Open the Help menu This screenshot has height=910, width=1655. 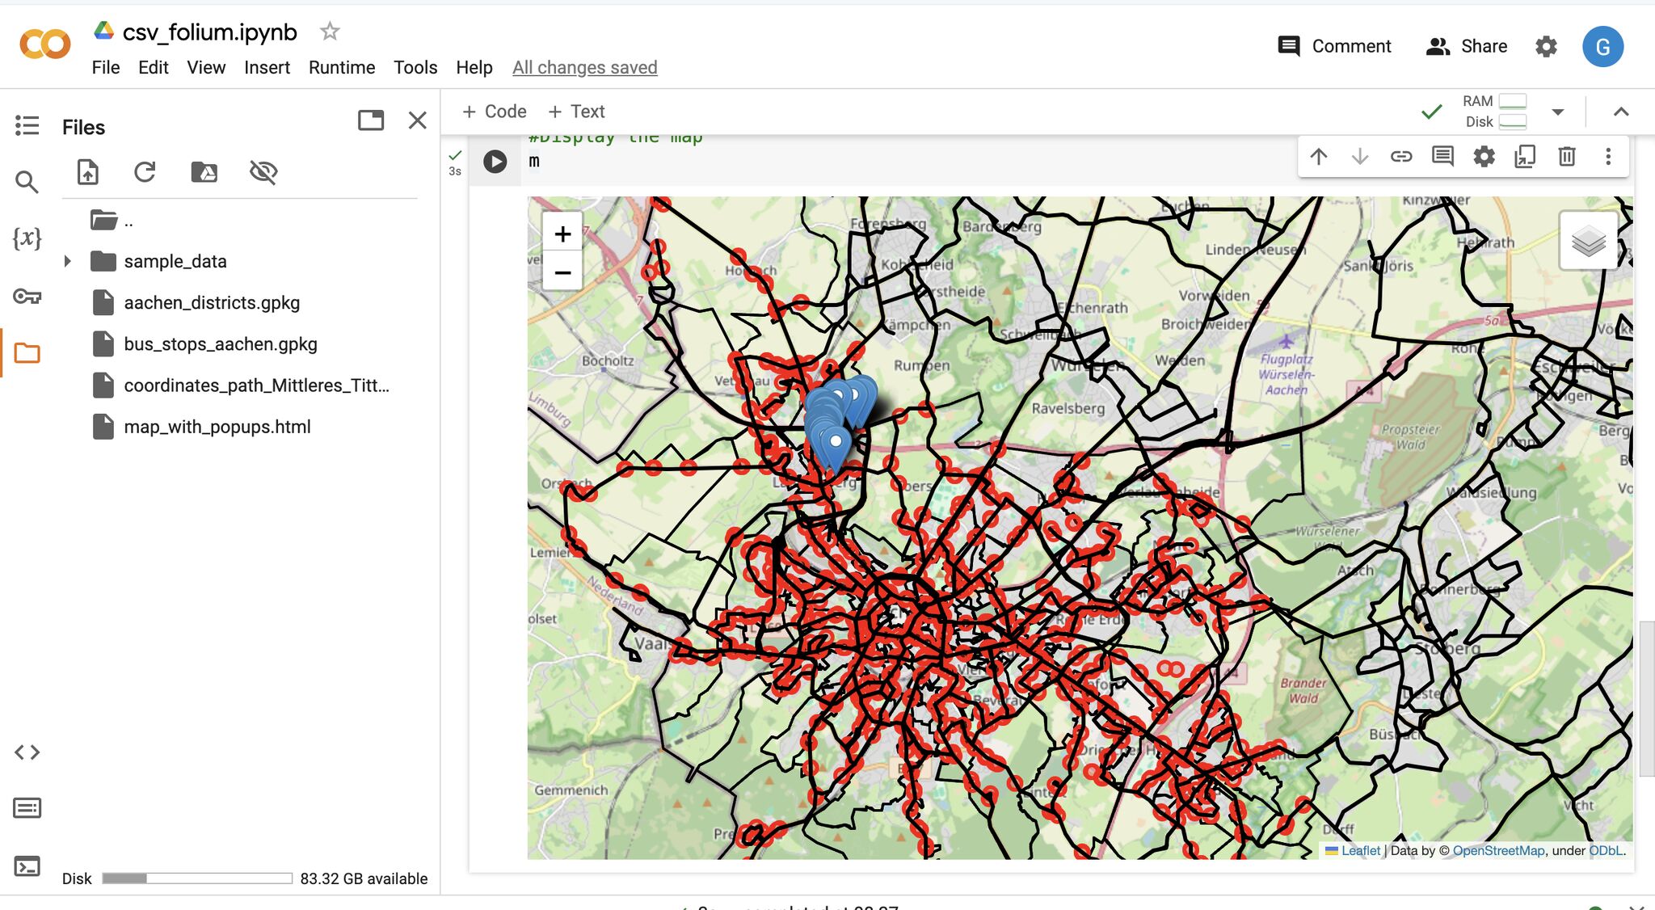click(474, 67)
